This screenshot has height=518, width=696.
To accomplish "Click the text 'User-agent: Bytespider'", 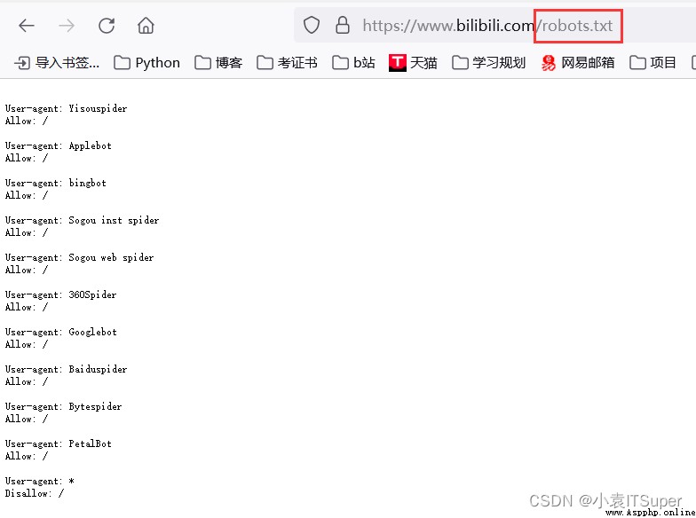I will tap(64, 406).
